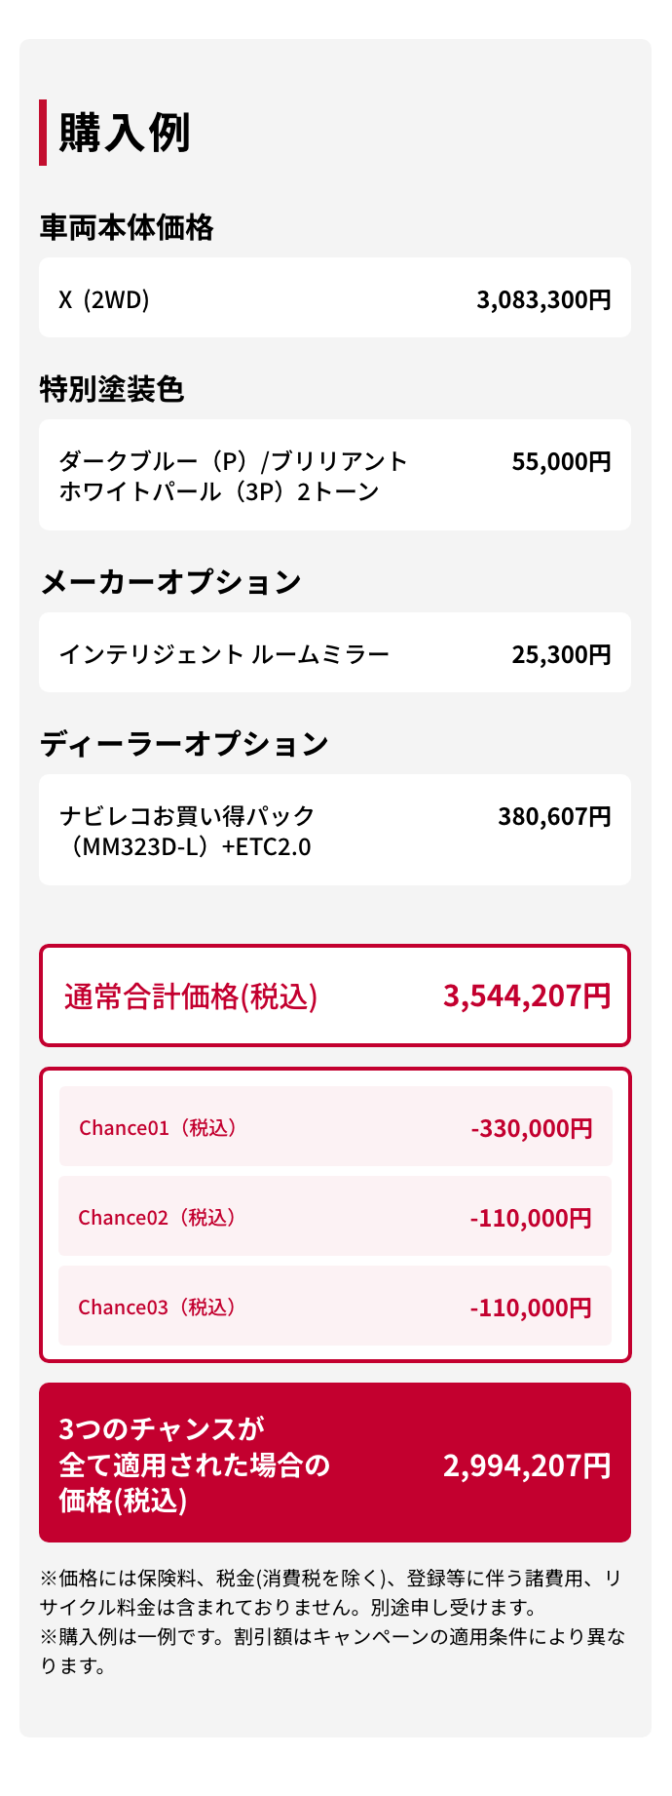Select the Chance03（税込） discount label
Image resolution: width=672 pixels, height=1796 pixels.
pos(158,1307)
